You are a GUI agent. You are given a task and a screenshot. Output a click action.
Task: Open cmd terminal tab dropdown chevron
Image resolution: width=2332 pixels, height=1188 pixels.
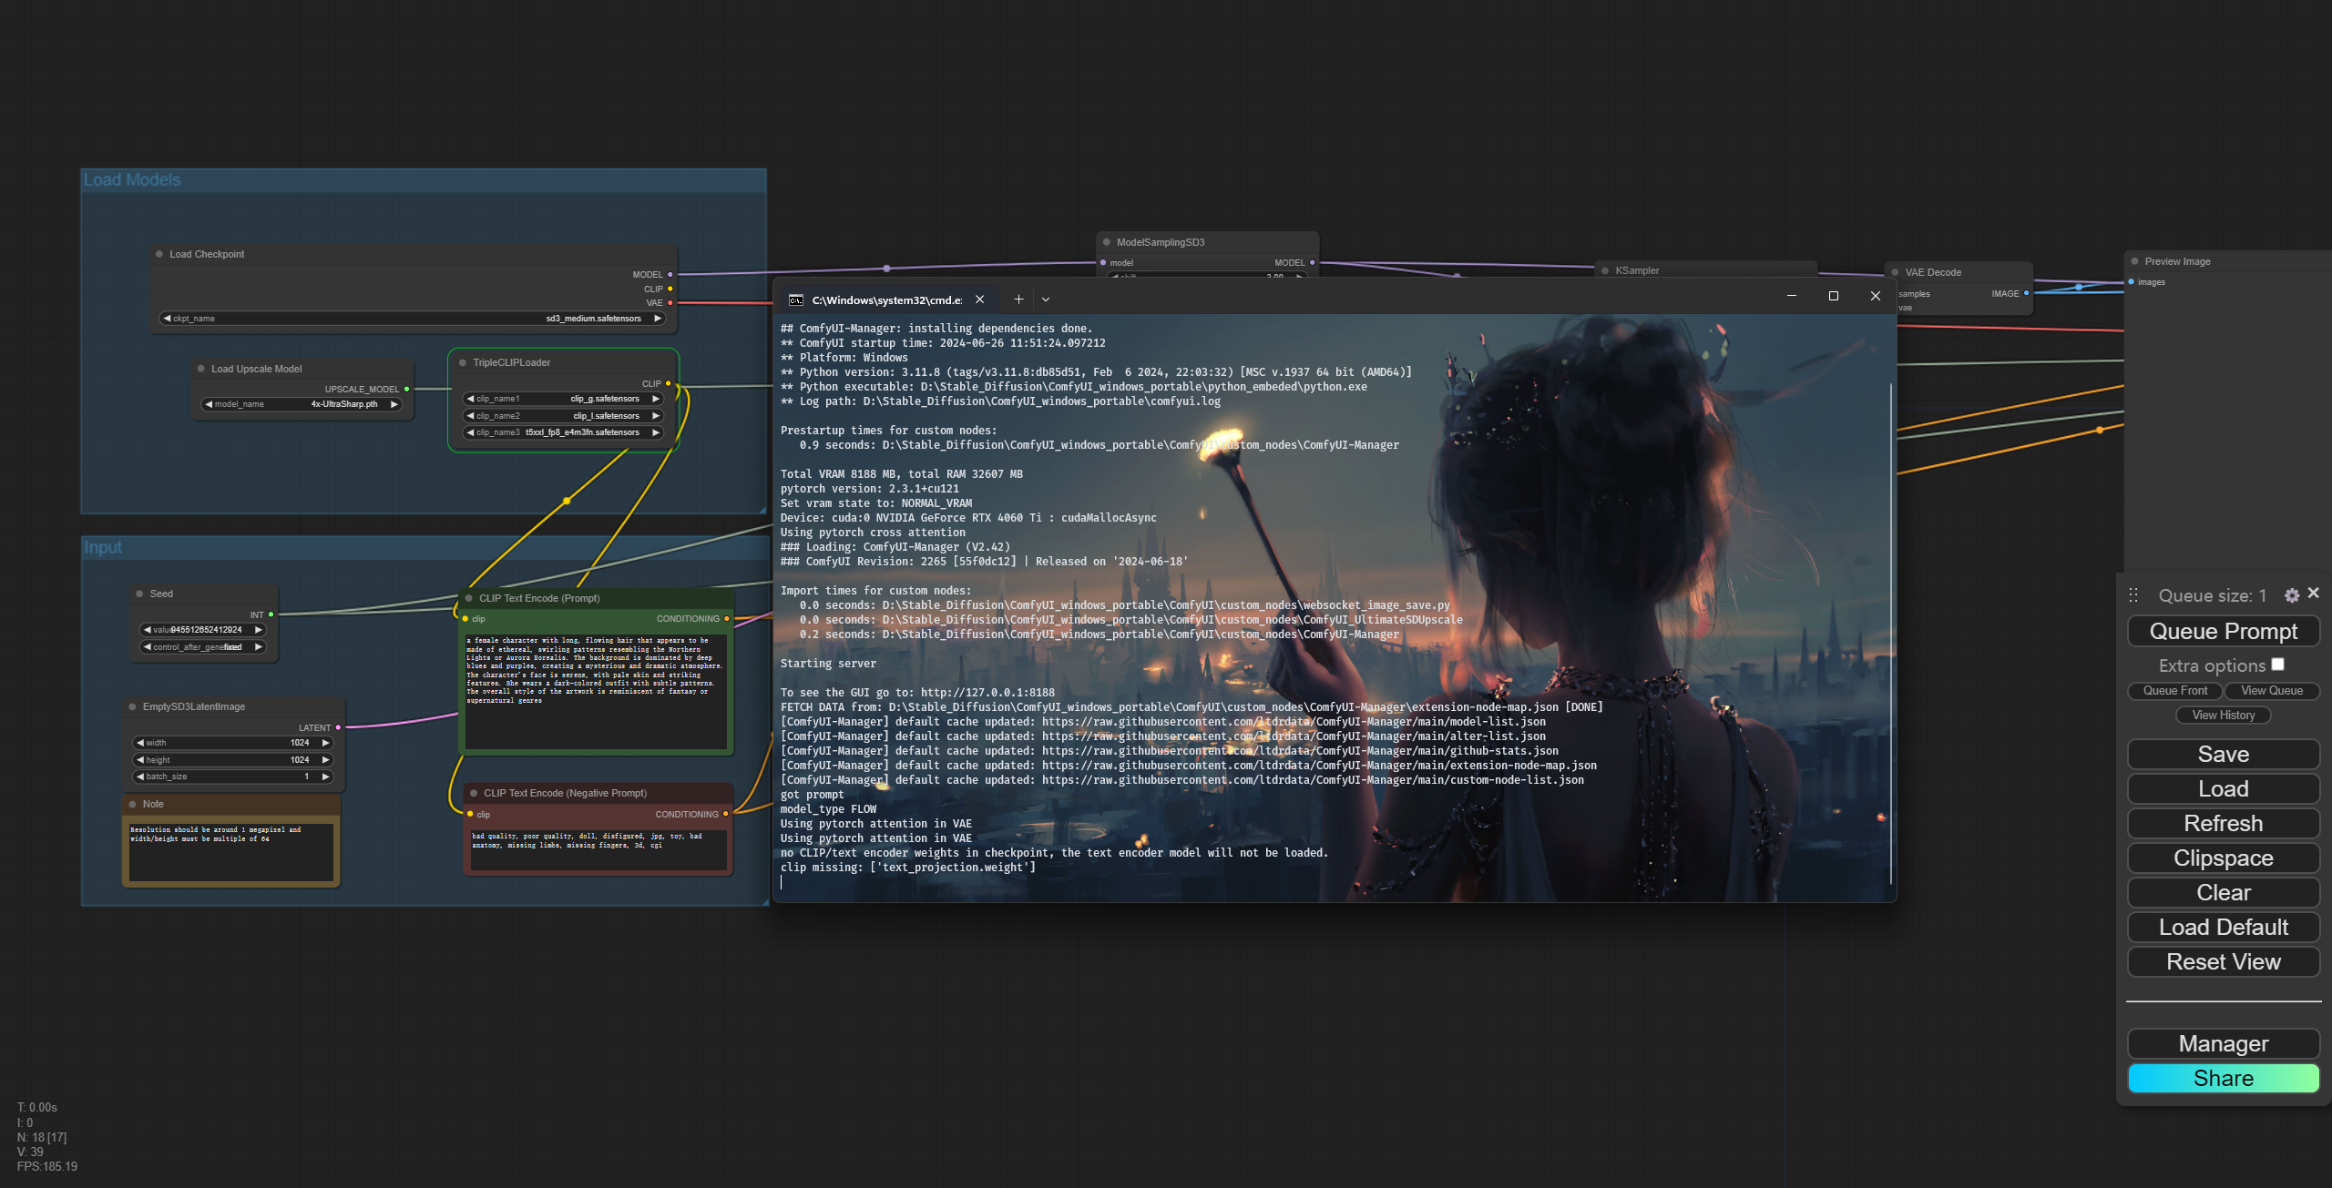1045,300
